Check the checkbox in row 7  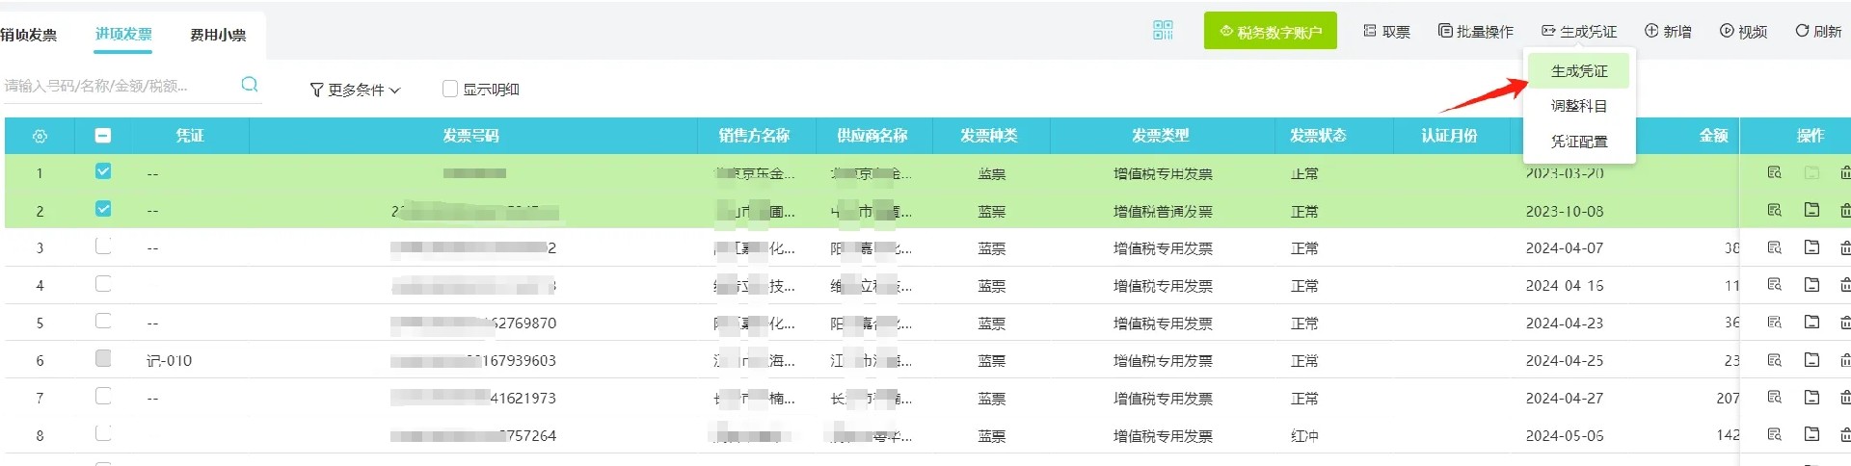103,396
